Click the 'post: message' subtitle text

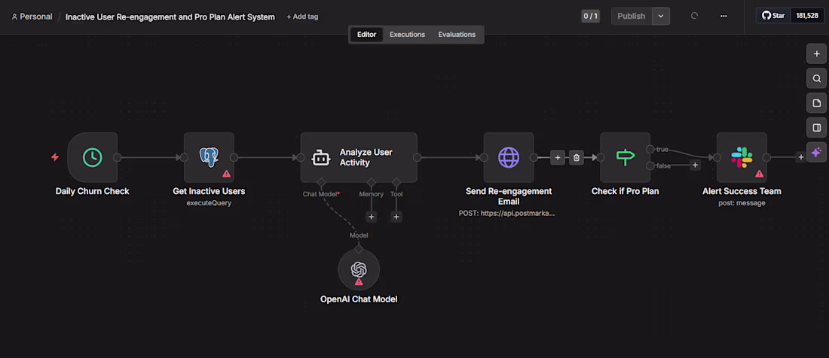point(742,203)
